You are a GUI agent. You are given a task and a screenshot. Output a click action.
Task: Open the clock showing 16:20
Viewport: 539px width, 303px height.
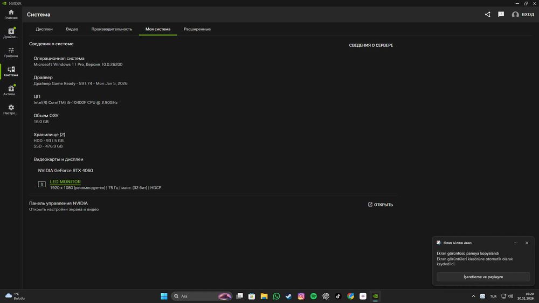coord(526,296)
